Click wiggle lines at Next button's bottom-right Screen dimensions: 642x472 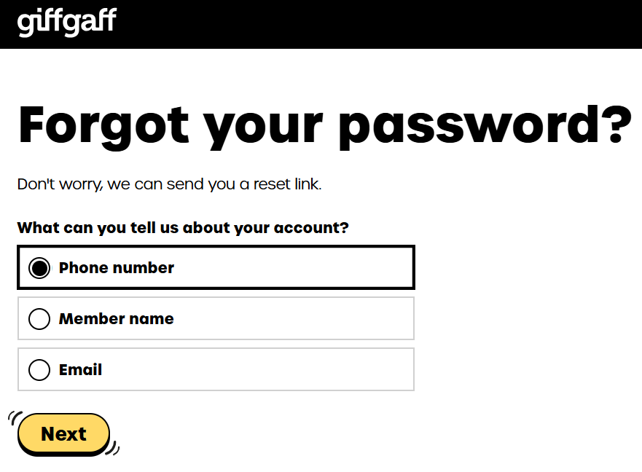(113, 449)
